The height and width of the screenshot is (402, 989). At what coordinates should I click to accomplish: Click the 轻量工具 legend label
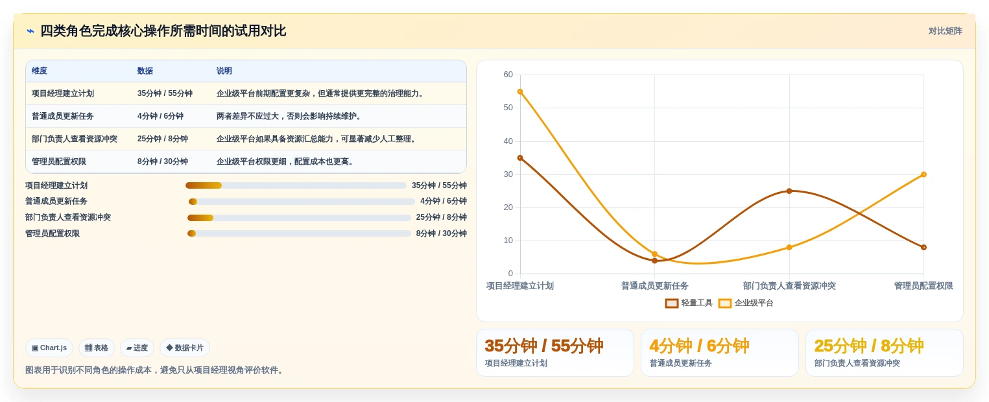697,303
